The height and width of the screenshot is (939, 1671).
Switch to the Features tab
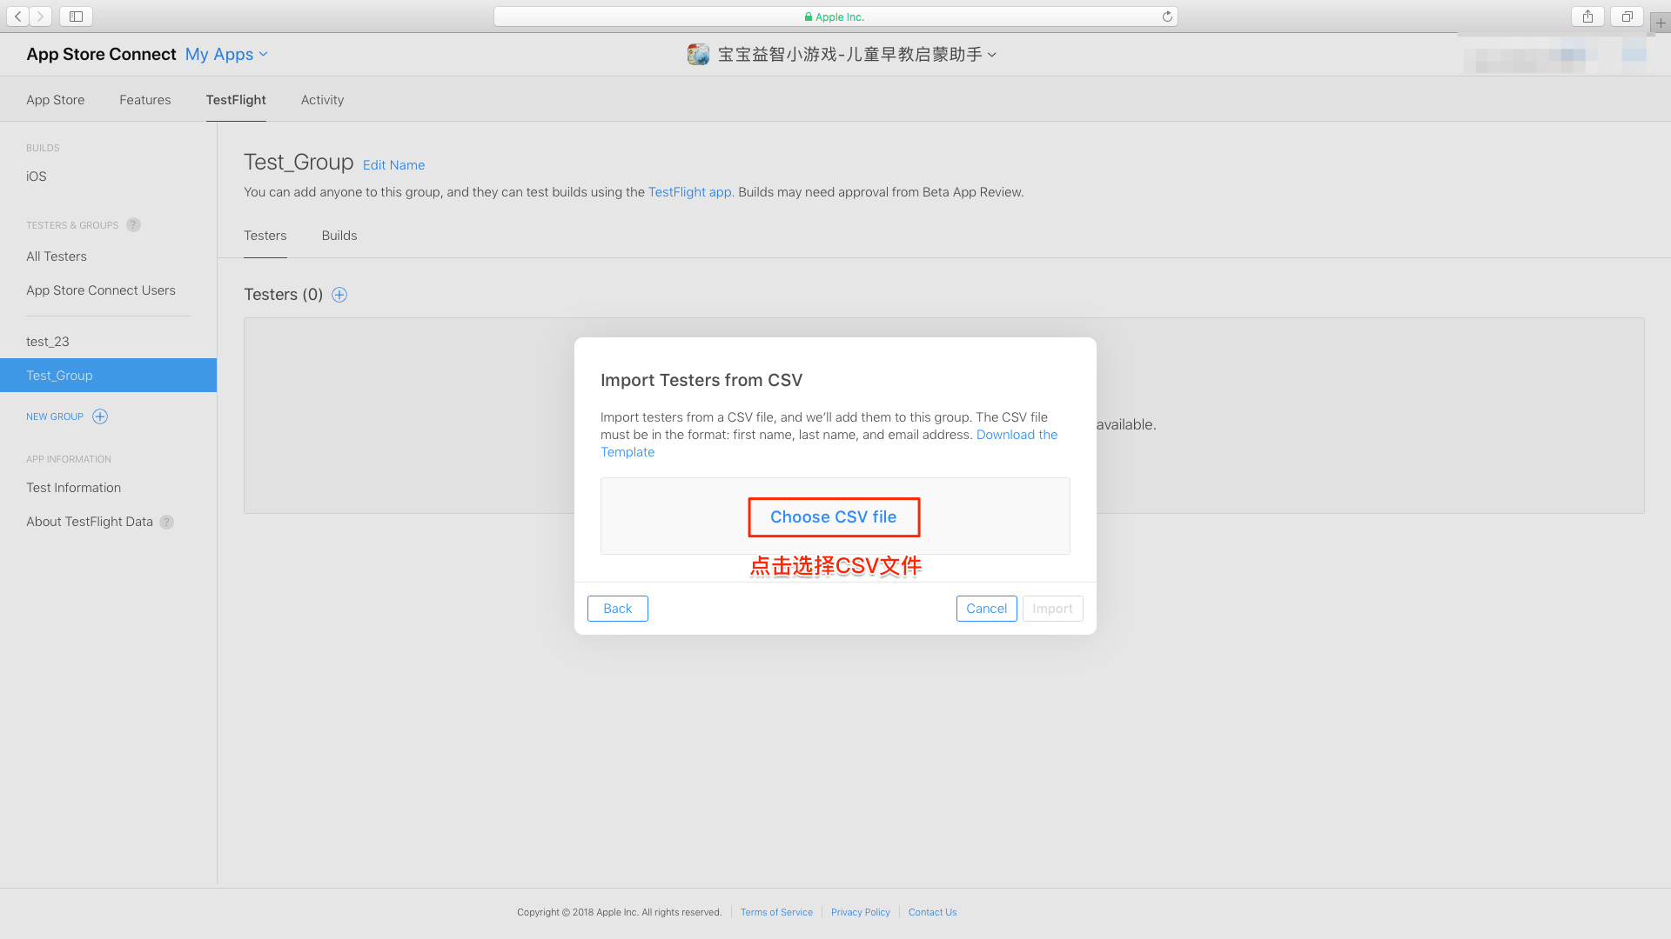(145, 100)
